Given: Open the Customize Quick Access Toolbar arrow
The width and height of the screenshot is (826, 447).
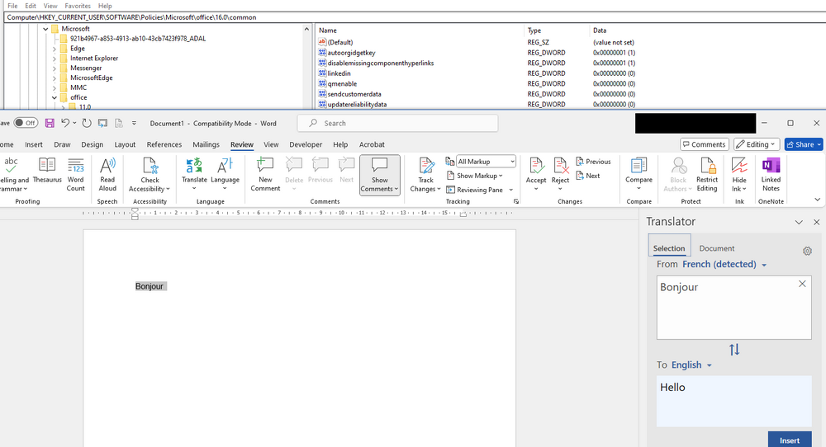Looking at the screenshot, I should point(134,123).
